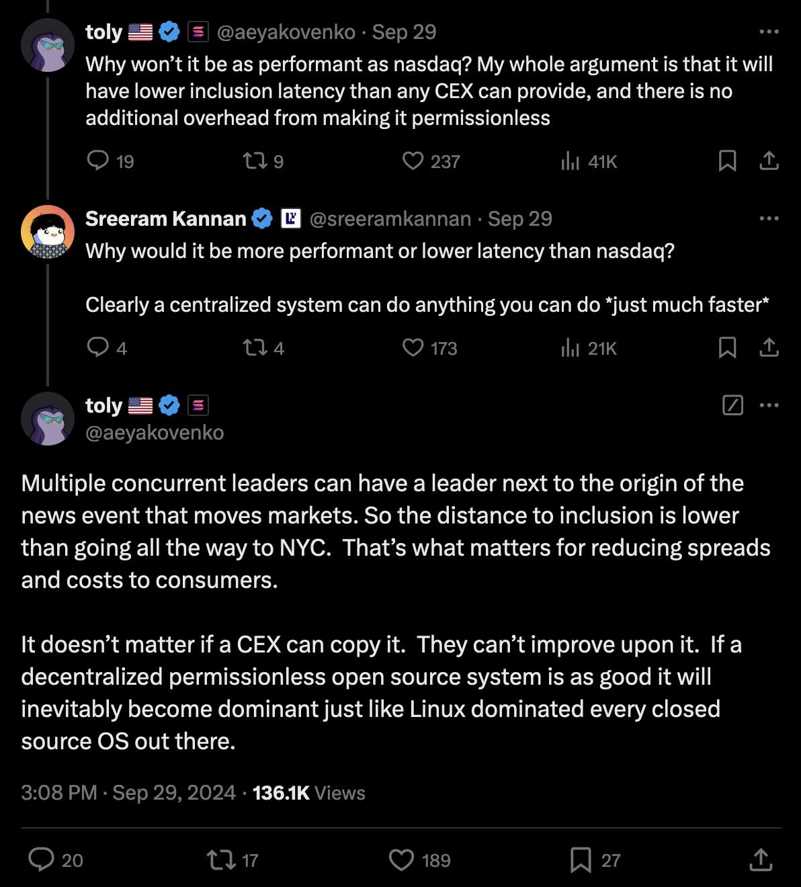The width and height of the screenshot is (801, 887).
Task: Like the tweet with 237 likes
Action: pos(413,161)
